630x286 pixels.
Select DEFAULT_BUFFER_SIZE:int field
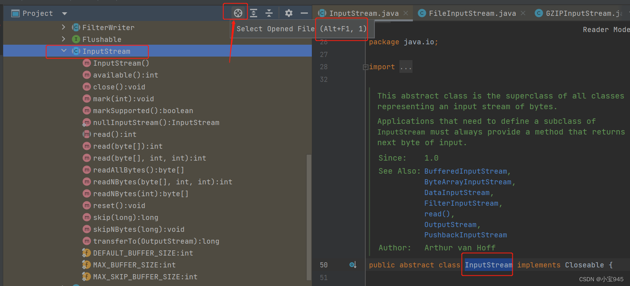tap(143, 253)
